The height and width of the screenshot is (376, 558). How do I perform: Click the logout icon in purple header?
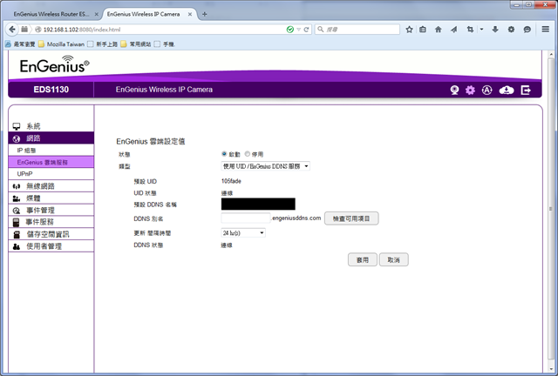(526, 91)
